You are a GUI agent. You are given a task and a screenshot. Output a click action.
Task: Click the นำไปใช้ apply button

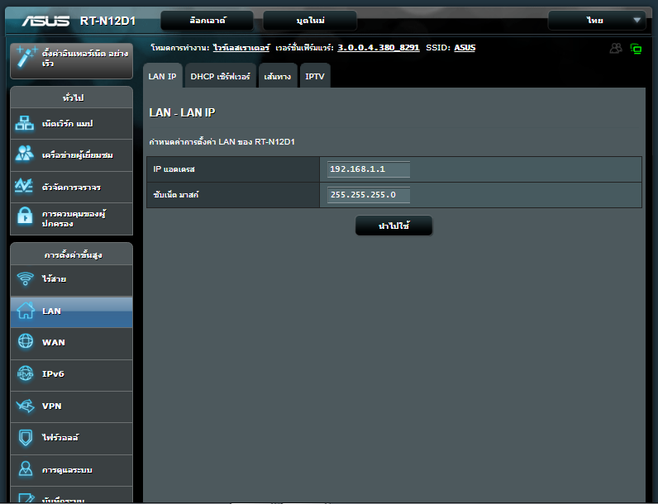pos(393,226)
